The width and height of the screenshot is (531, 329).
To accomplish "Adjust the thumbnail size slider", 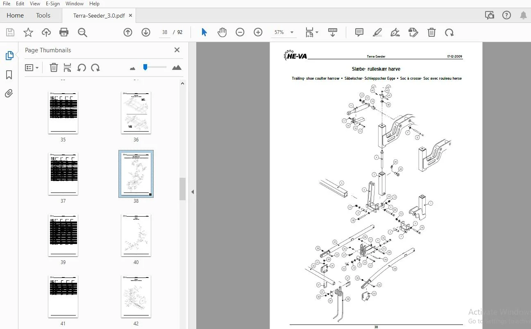I will click(x=145, y=67).
